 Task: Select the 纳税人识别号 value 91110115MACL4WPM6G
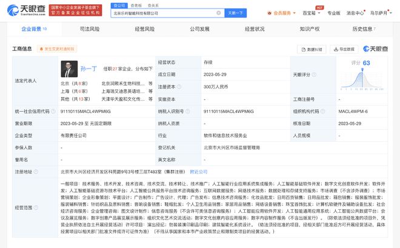click(228, 111)
